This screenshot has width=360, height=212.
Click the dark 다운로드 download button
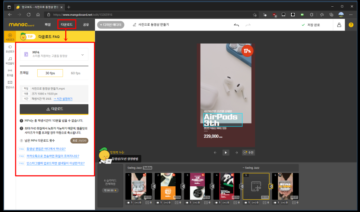[54, 109]
